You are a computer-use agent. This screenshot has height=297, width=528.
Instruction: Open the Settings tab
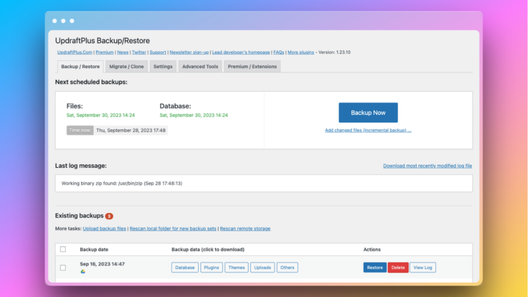[163, 67]
